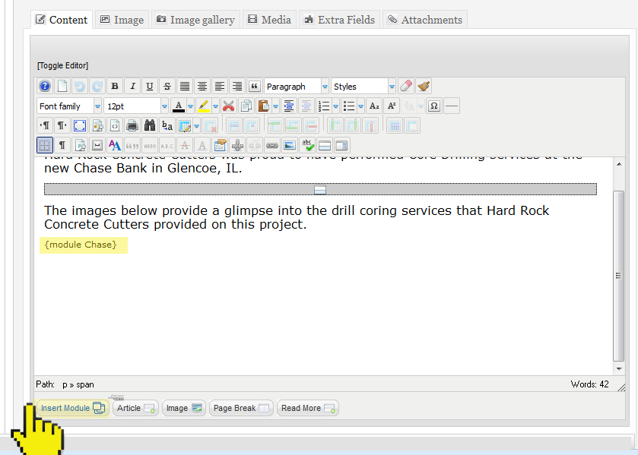Screen dimensions: 638x455
Task: Click the Image button below editor
Action: 183,408
